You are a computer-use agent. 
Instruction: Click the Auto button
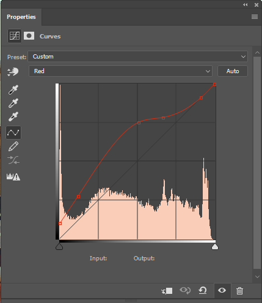pos(233,71)
